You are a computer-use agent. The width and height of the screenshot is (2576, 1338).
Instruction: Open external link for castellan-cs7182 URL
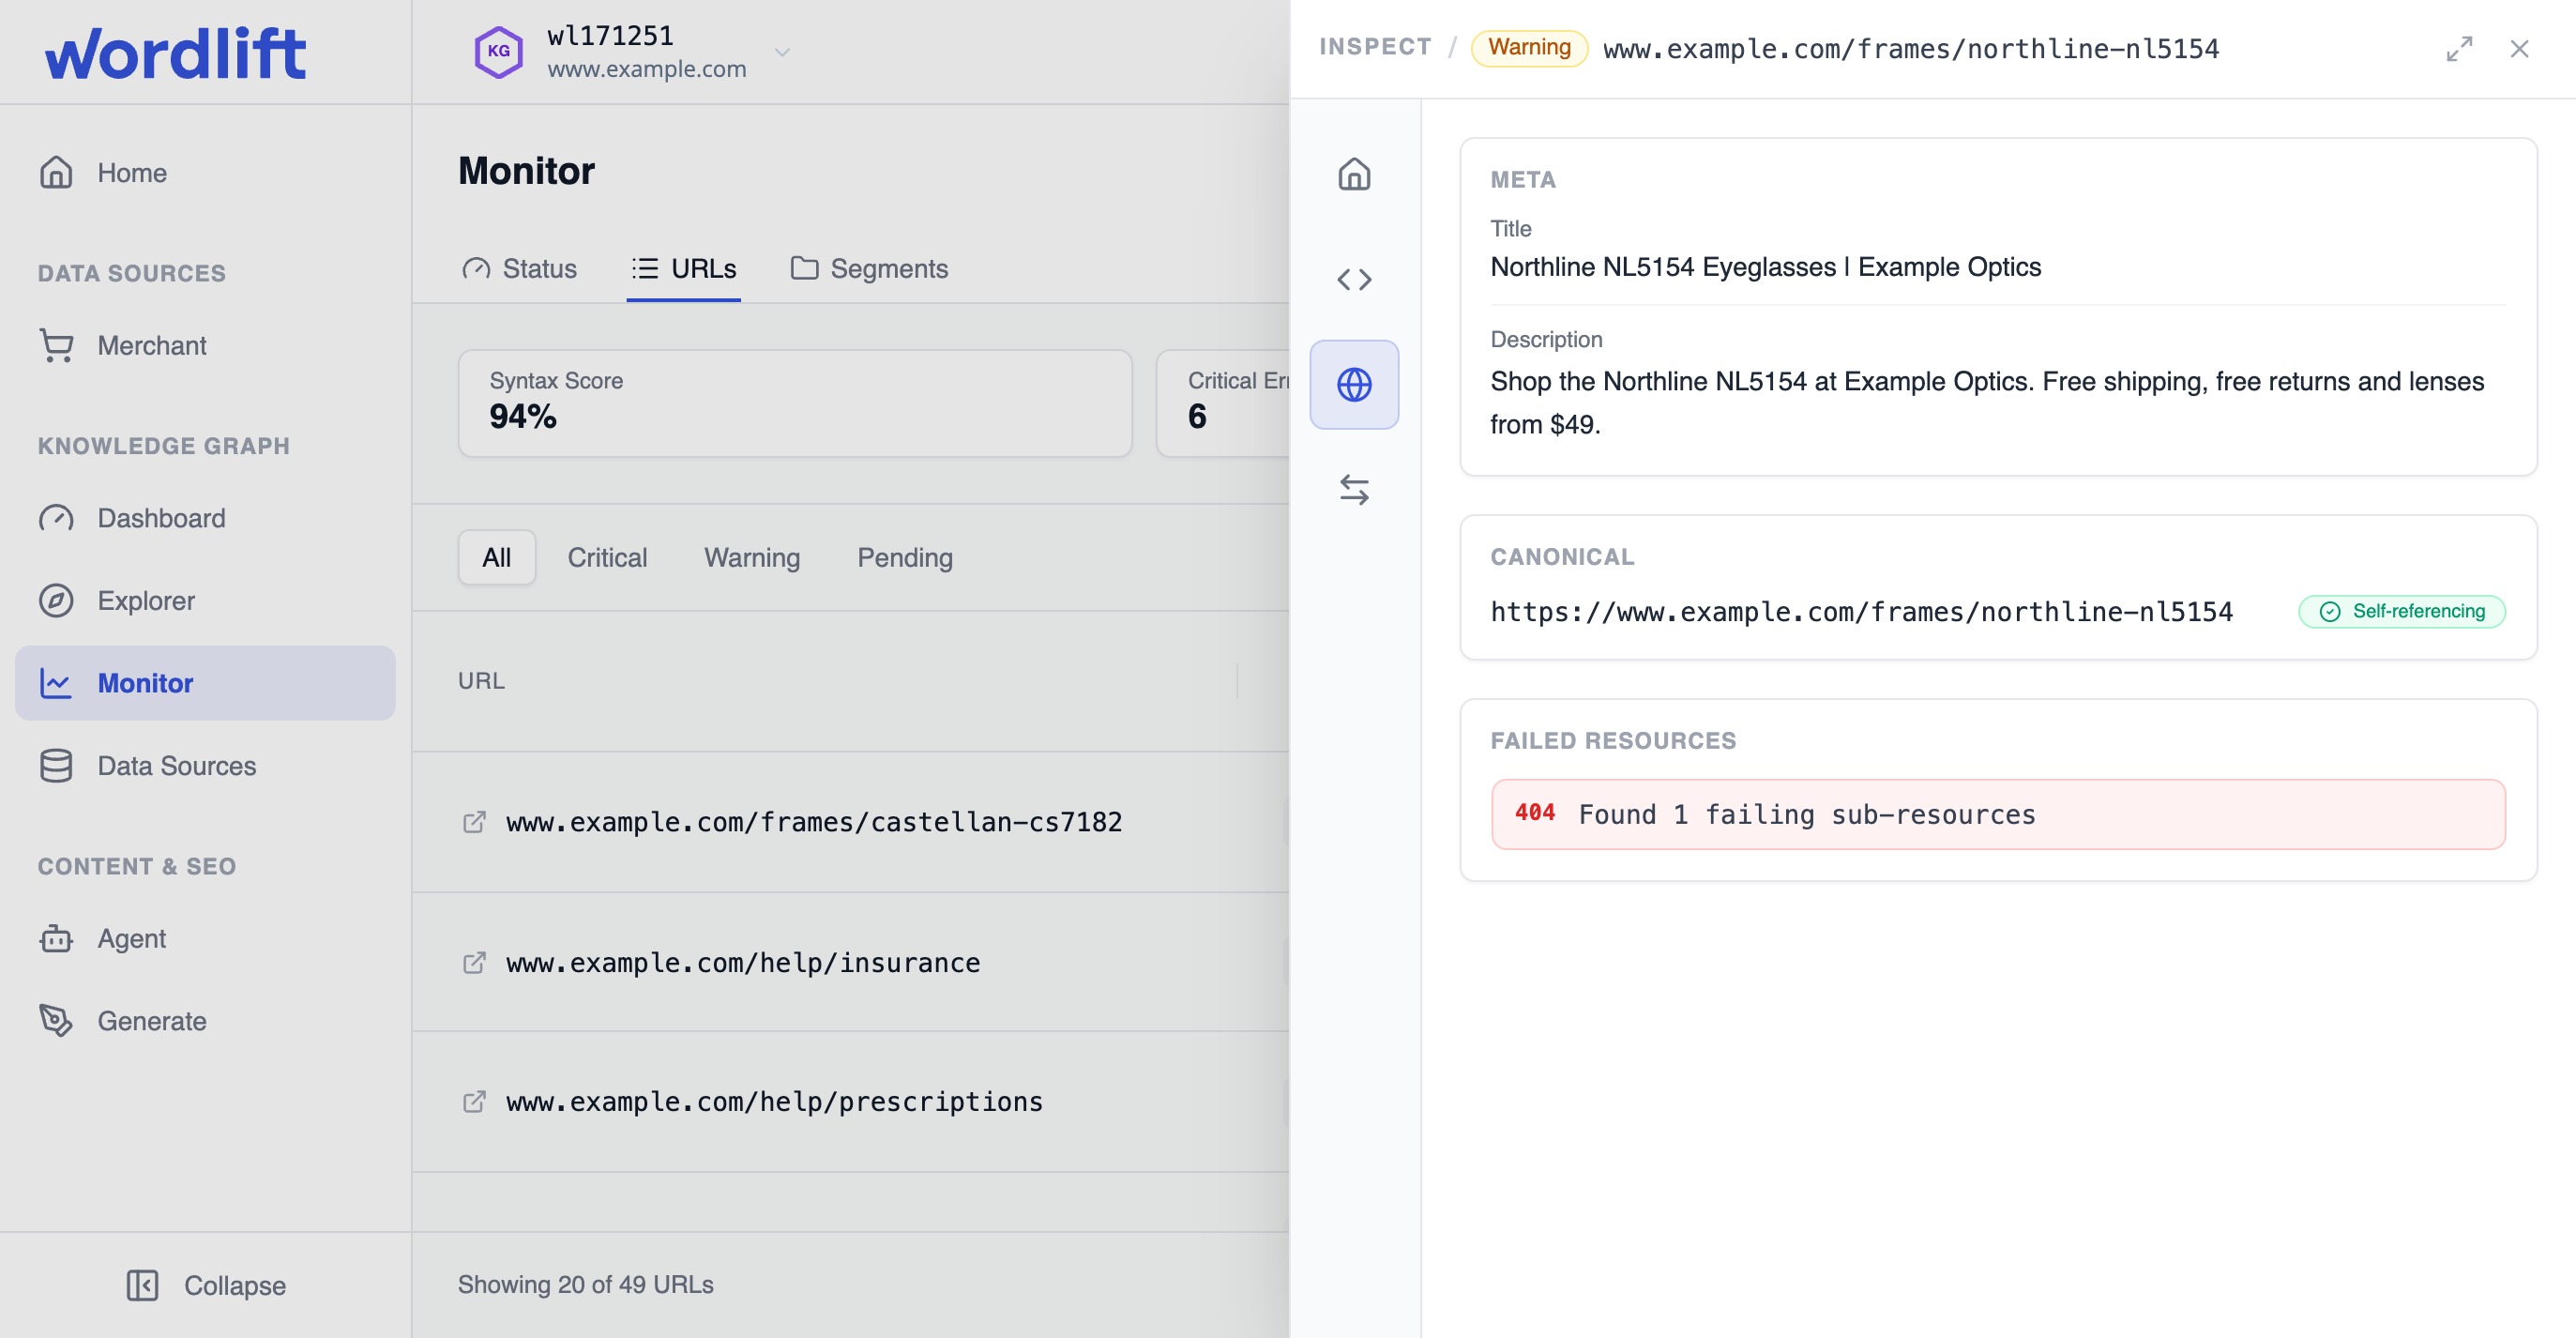point(474,822)
